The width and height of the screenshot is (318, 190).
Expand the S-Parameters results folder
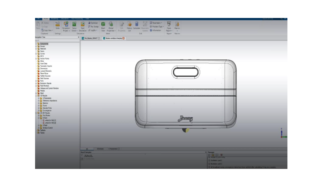click(x=39, y=98)
